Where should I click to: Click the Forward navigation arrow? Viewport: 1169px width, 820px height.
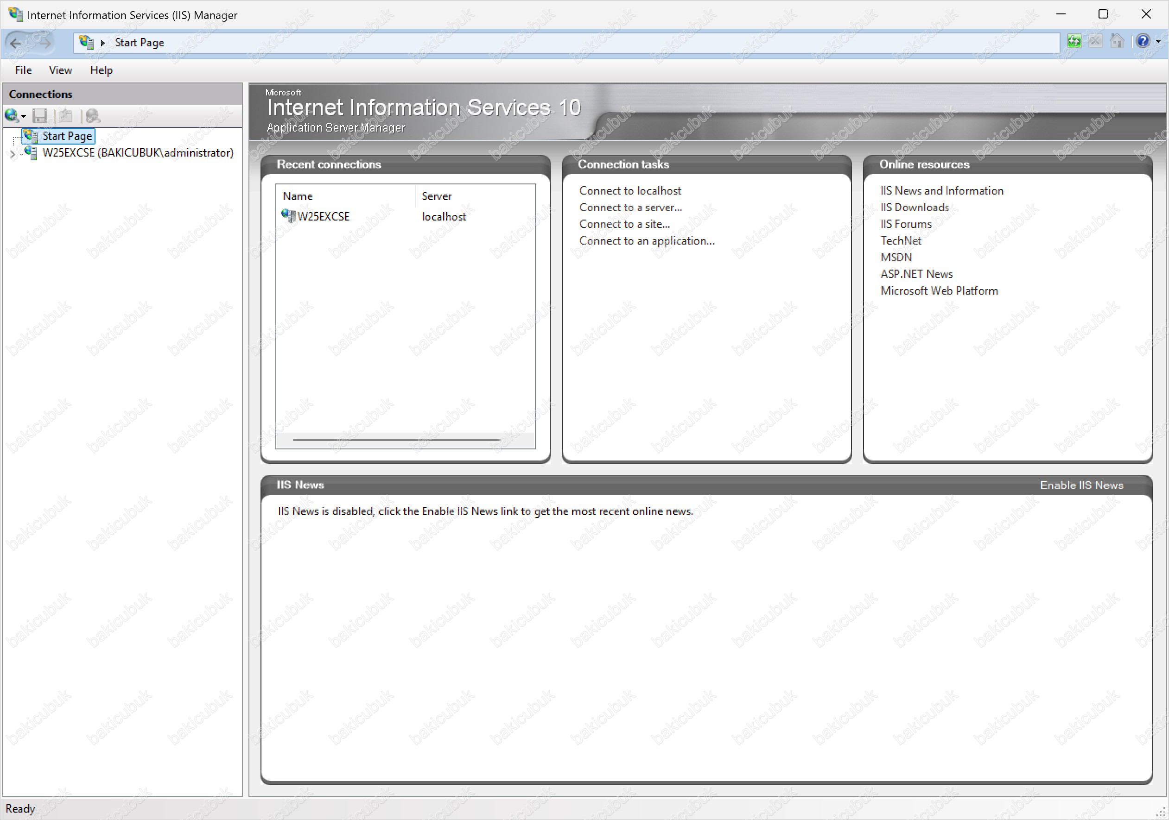45,43
